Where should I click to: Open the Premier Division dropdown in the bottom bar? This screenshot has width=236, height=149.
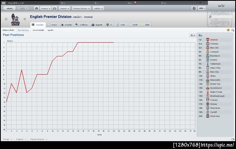coord(39,139)
